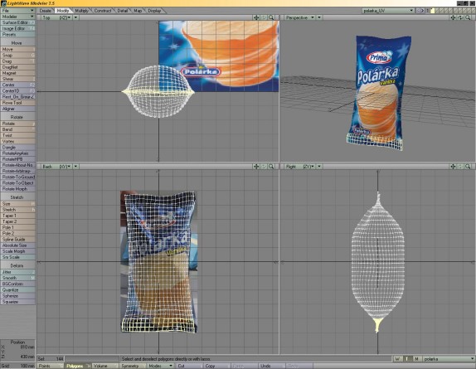Toggle the W weight map button

(398, 359)
